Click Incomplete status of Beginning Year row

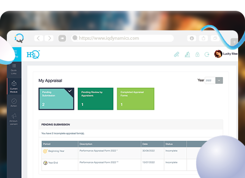click(x=171, y=151)
